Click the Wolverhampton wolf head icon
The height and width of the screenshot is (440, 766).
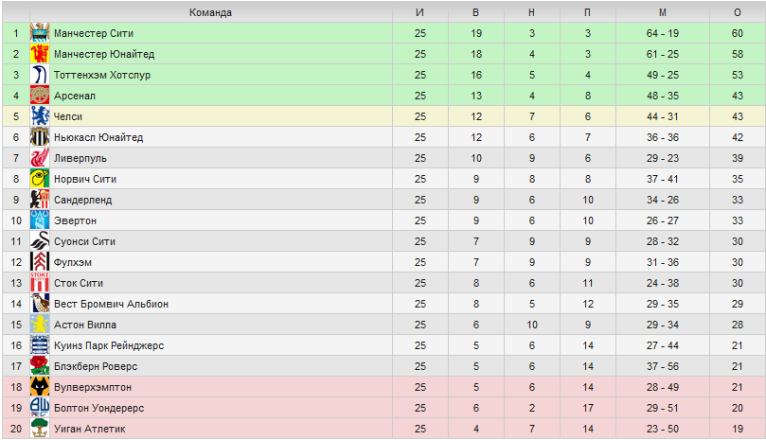[x=40, y=387]
